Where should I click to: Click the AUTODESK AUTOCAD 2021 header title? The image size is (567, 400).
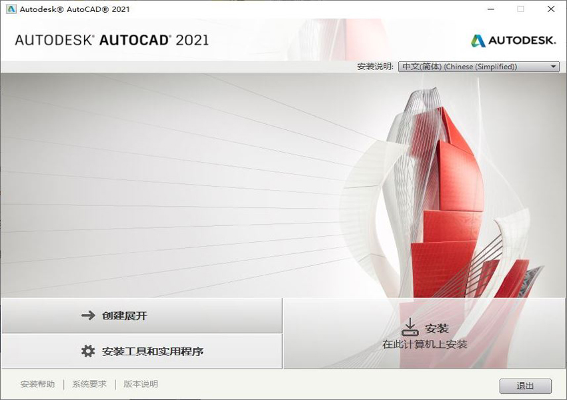[x=112, y=40]
